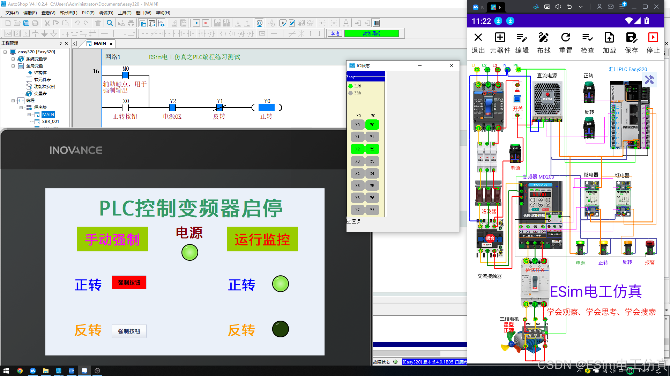Toggle Y0 output in IO status panel
The height and width of the screenshot is (376, 670).
tap(372, 125)
